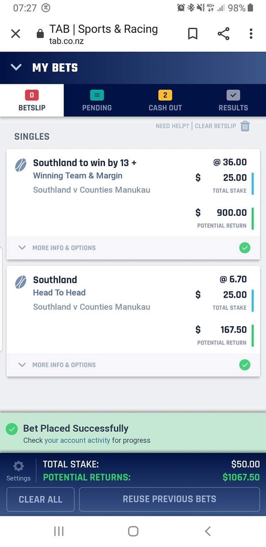The image size is (266, 547).
Task: Tap rugby ball icon beside Southland to win by 13 +
Action: point(21,165)
